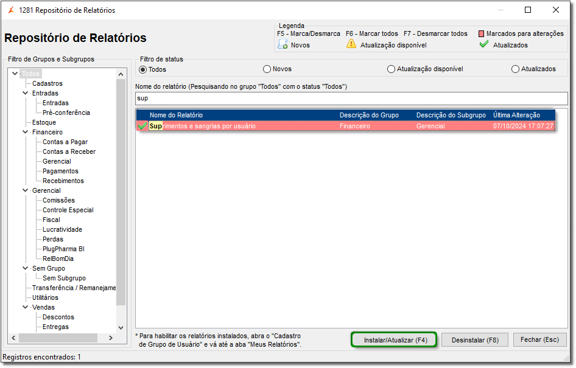
Task: Collapse the Vendas group node
Action: (26, 307)
